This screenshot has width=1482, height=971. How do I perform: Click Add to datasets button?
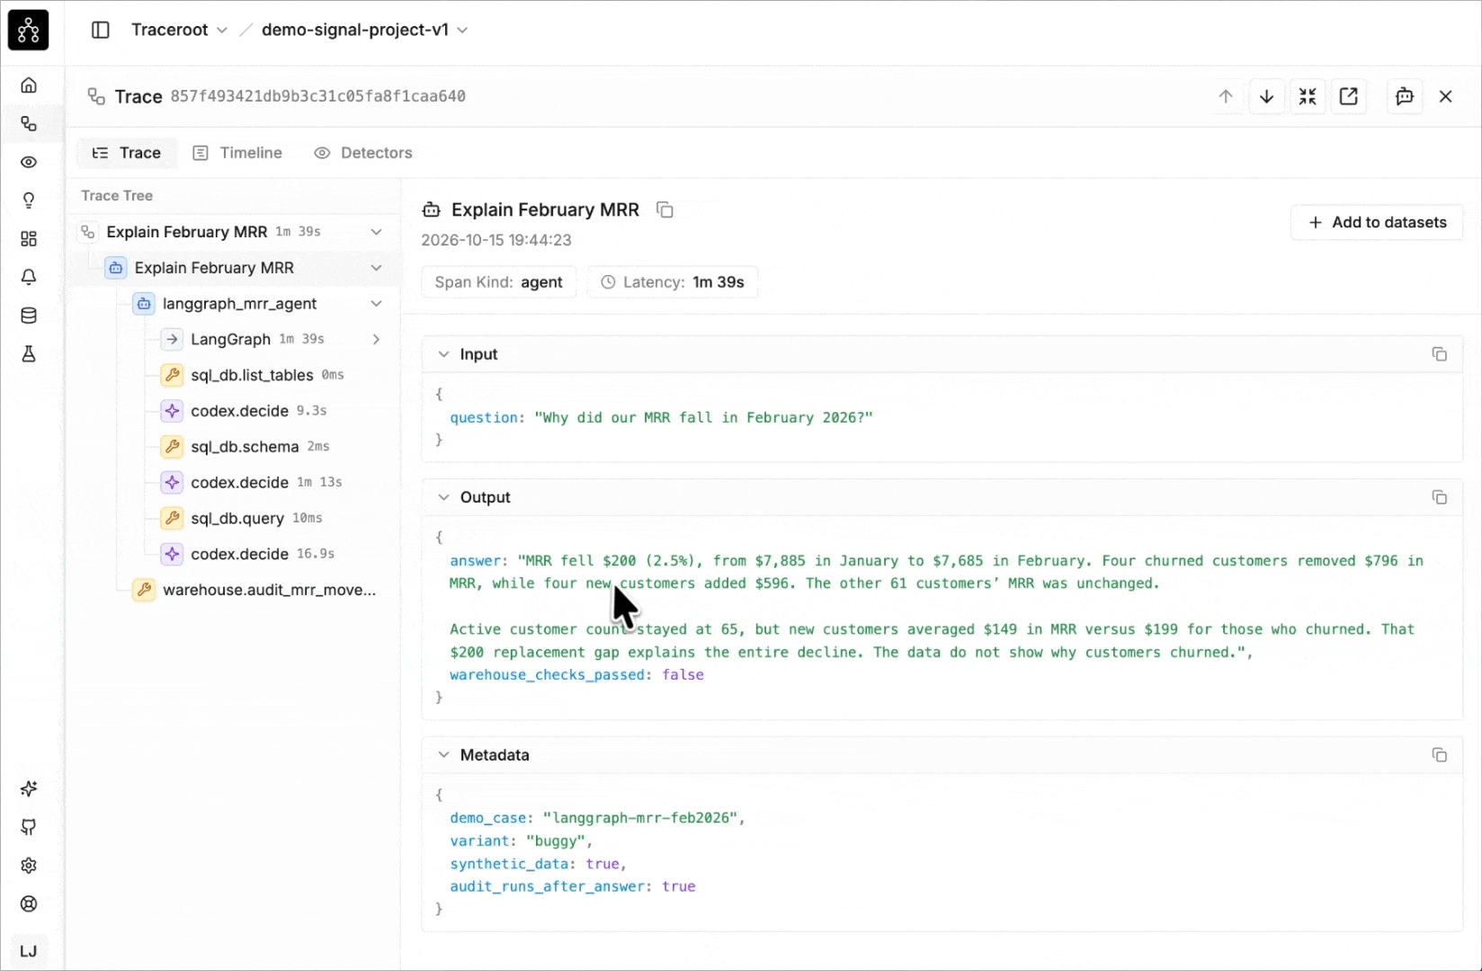1377,222
